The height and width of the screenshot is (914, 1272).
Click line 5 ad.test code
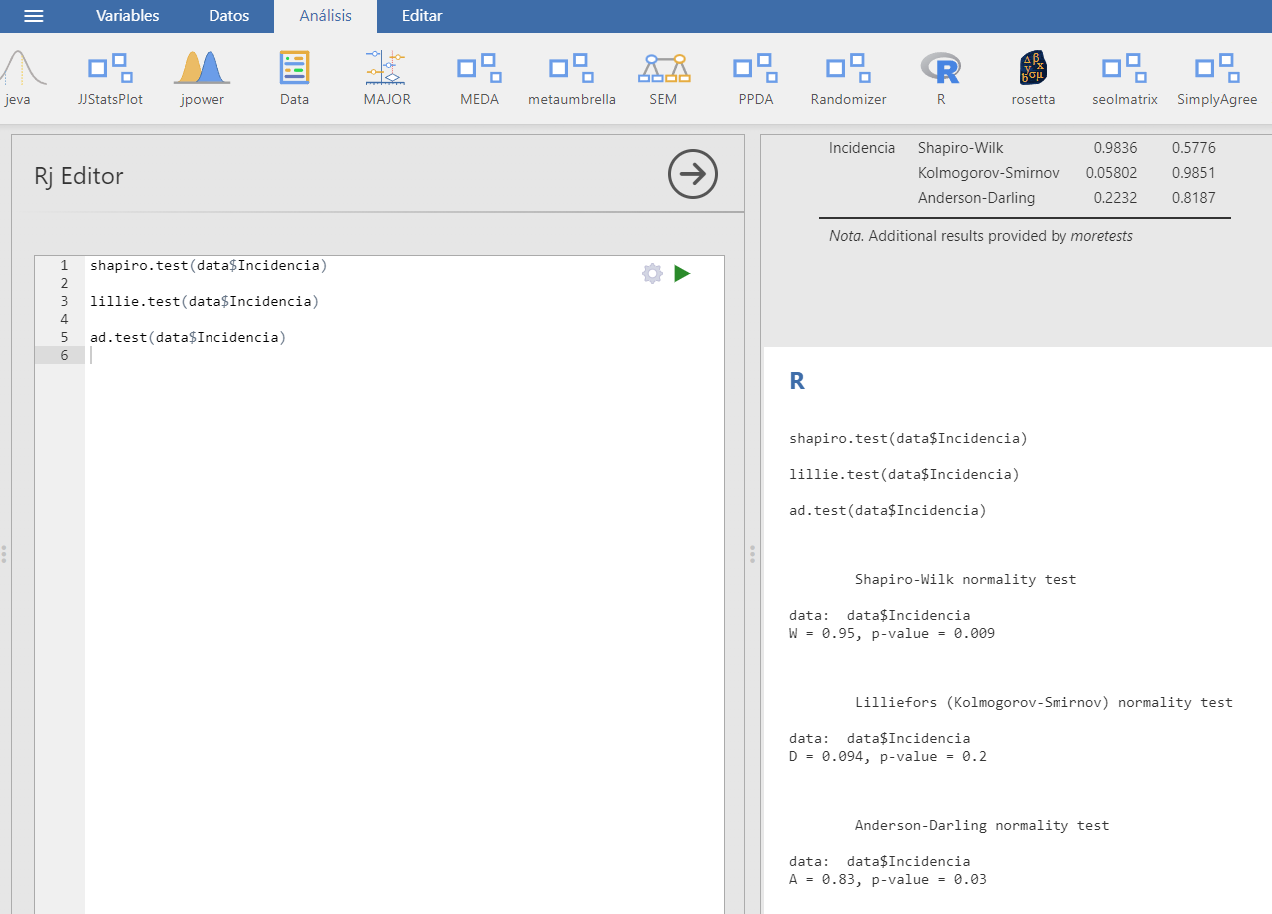pos(188,338)
